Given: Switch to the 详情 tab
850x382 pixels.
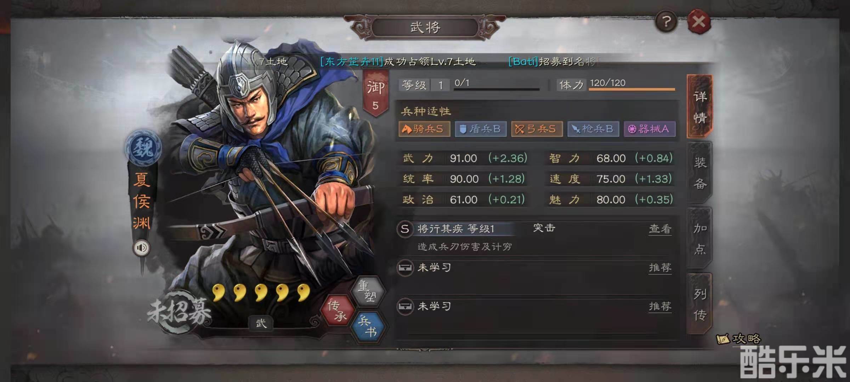Looking at the screenshot, I should (700, 106).
